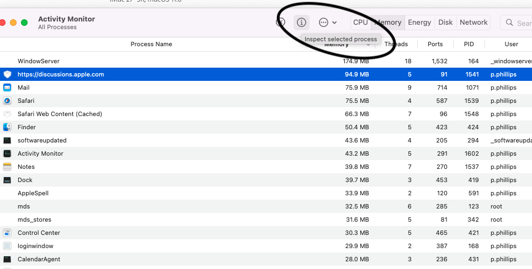Click the Safari compass icon in list
This screenshot has height=269, width=532.
pos(7,101)
